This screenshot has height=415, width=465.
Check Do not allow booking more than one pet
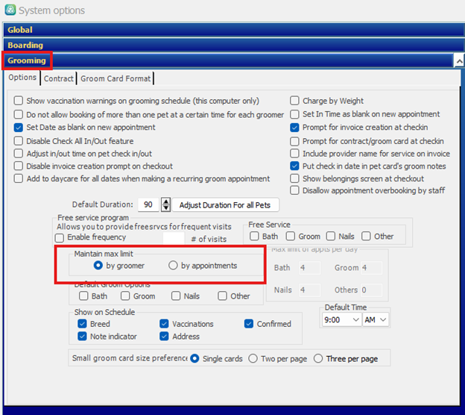coord(19,114)
